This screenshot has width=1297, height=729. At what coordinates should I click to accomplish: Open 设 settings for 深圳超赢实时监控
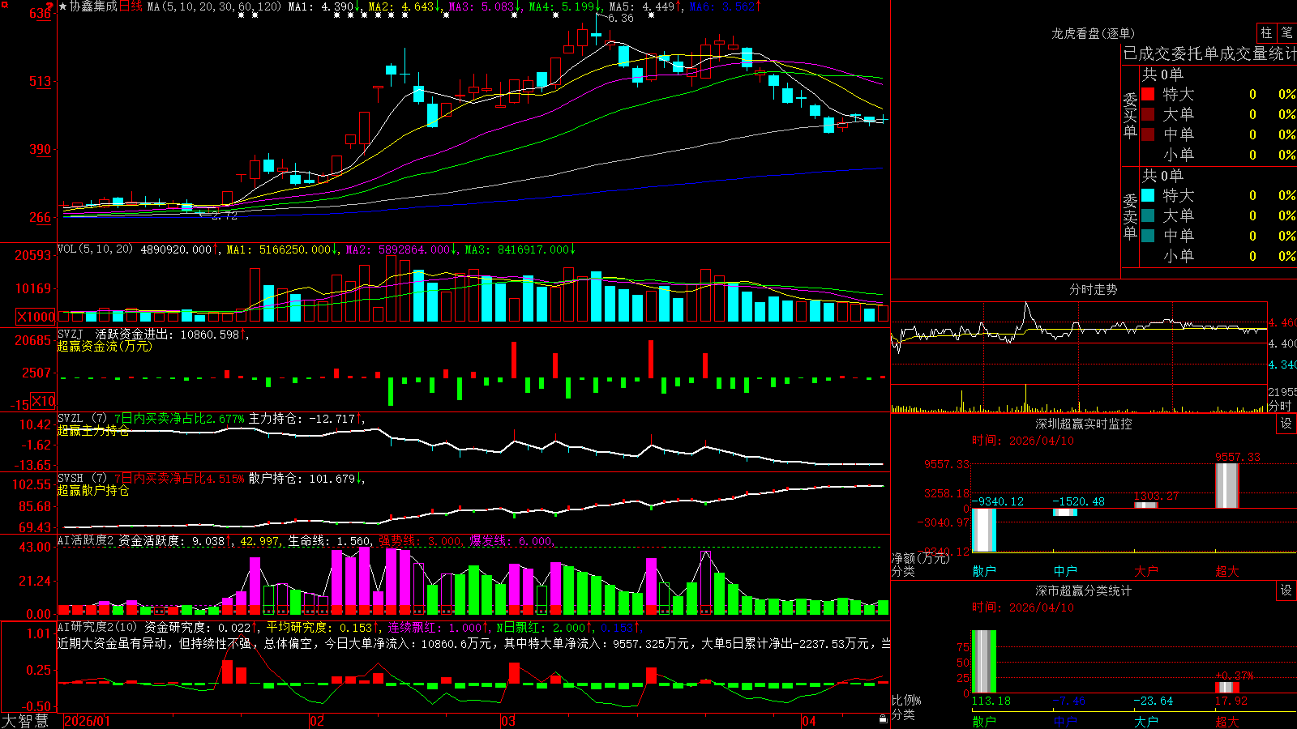tap(1286, 424)
